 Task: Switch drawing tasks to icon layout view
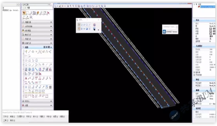tap(45, 47)
